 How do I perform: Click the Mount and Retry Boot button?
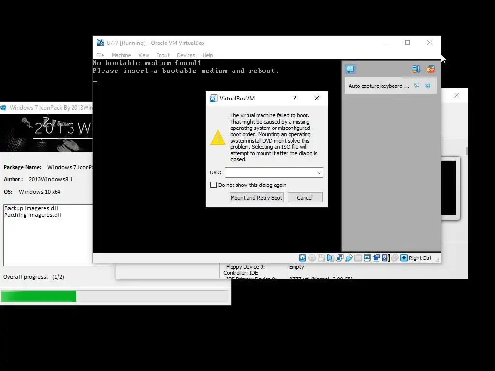coord(256,198)
